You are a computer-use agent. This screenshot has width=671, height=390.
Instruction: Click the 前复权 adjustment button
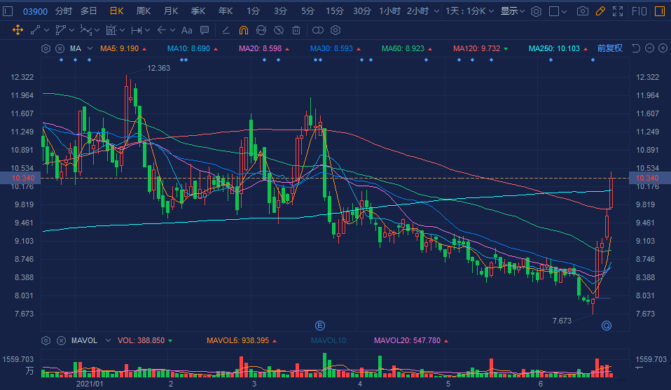[x=609, y=48]
